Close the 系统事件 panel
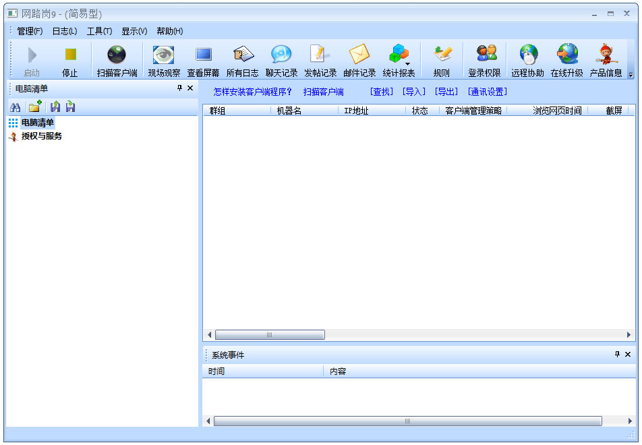Viewport: 642px width, 445px height. coord(628,354)
